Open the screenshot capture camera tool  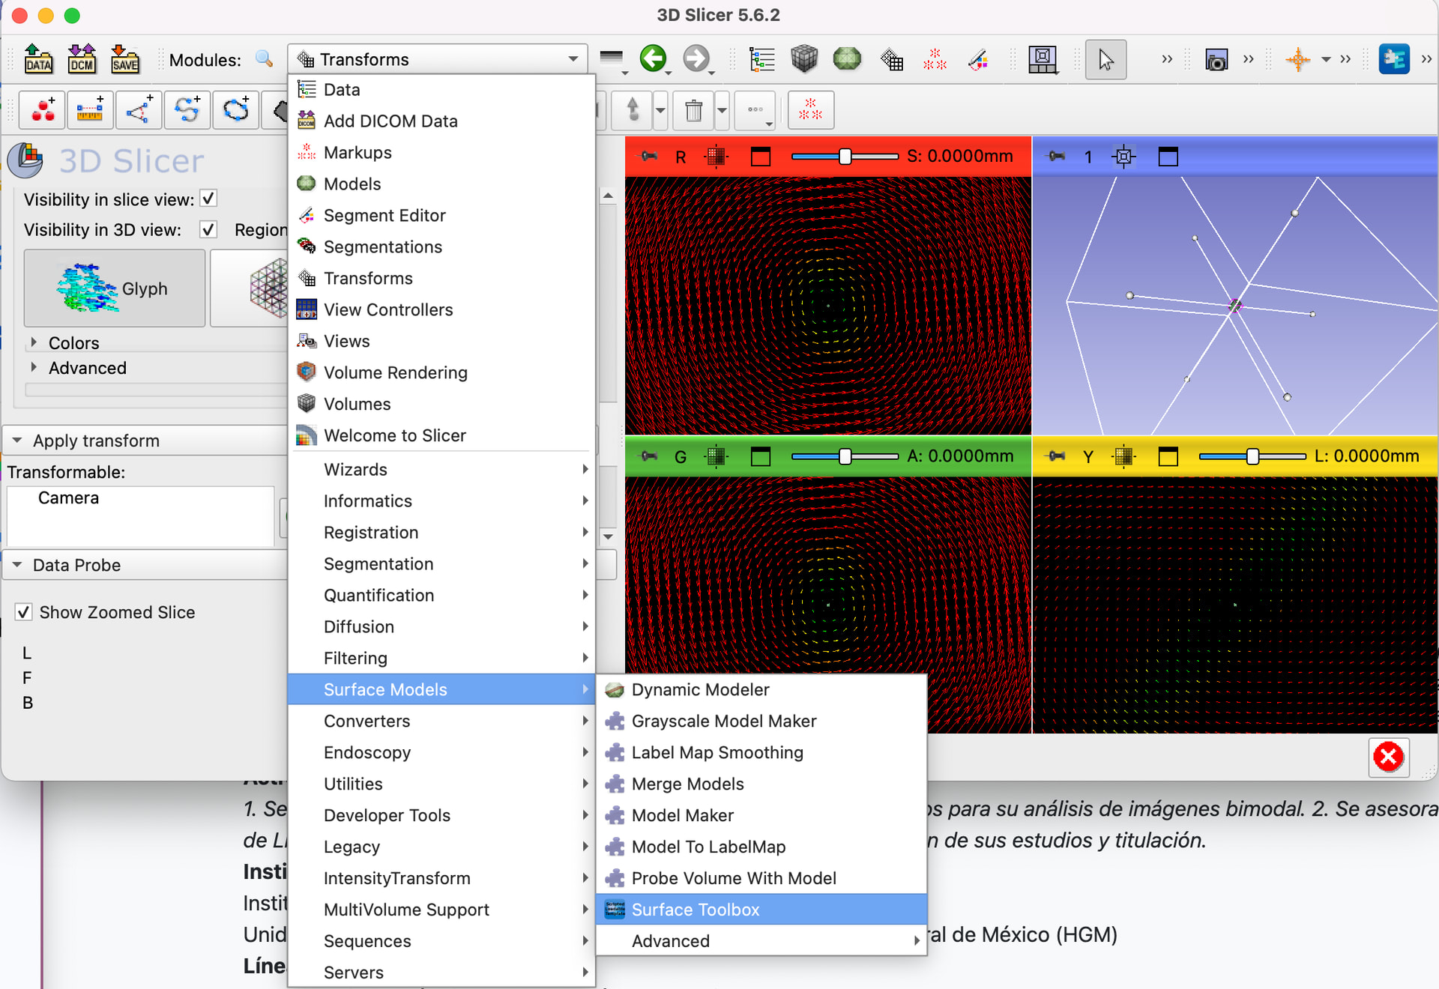click(x=1216, y=59)
